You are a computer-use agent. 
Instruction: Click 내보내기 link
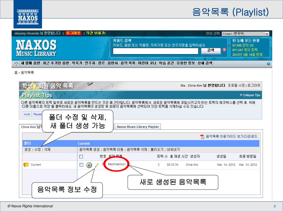coord(173,149)
